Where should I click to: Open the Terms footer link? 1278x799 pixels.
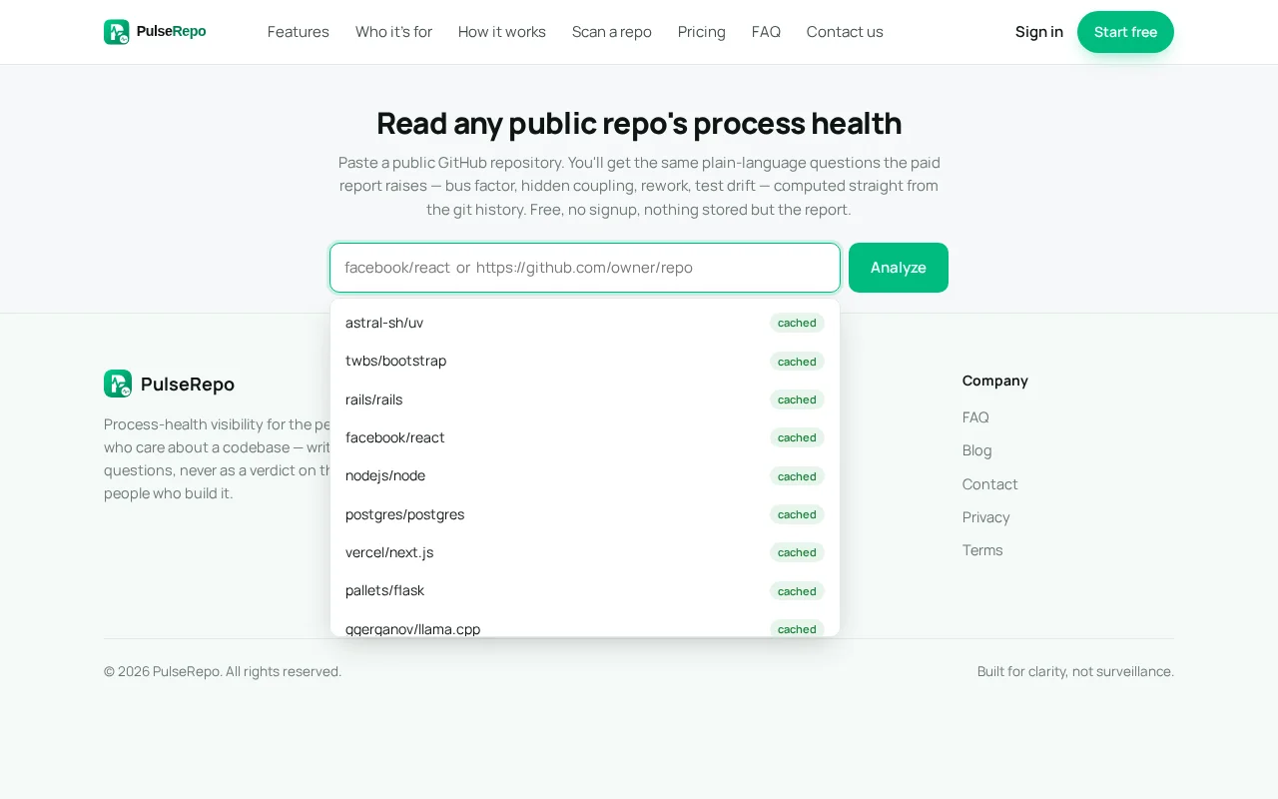click(982, 550)
